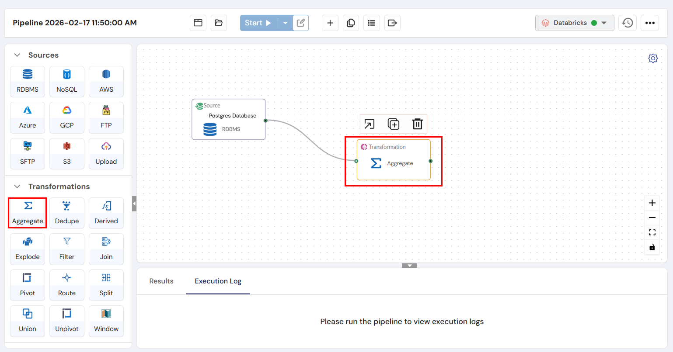Click the Start pipeline button
The image size is (673, 352).
pos(258,23)
